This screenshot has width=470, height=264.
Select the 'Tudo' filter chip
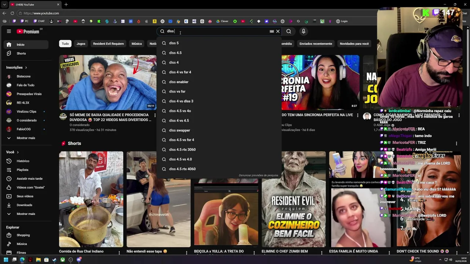[65, 44]
